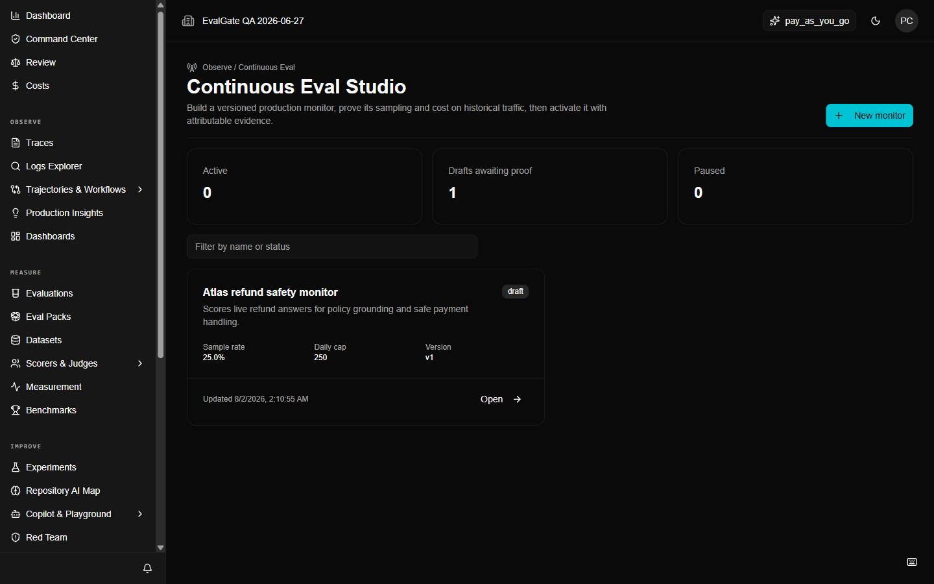Screen dimensions: 934x584
Task: Click the Paused monitors count card
Action: [795, 186]
